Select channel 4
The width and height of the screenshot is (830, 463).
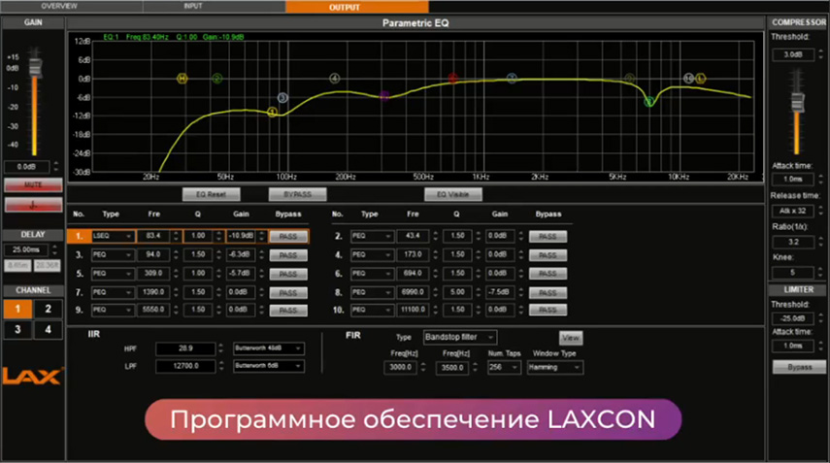48,330
